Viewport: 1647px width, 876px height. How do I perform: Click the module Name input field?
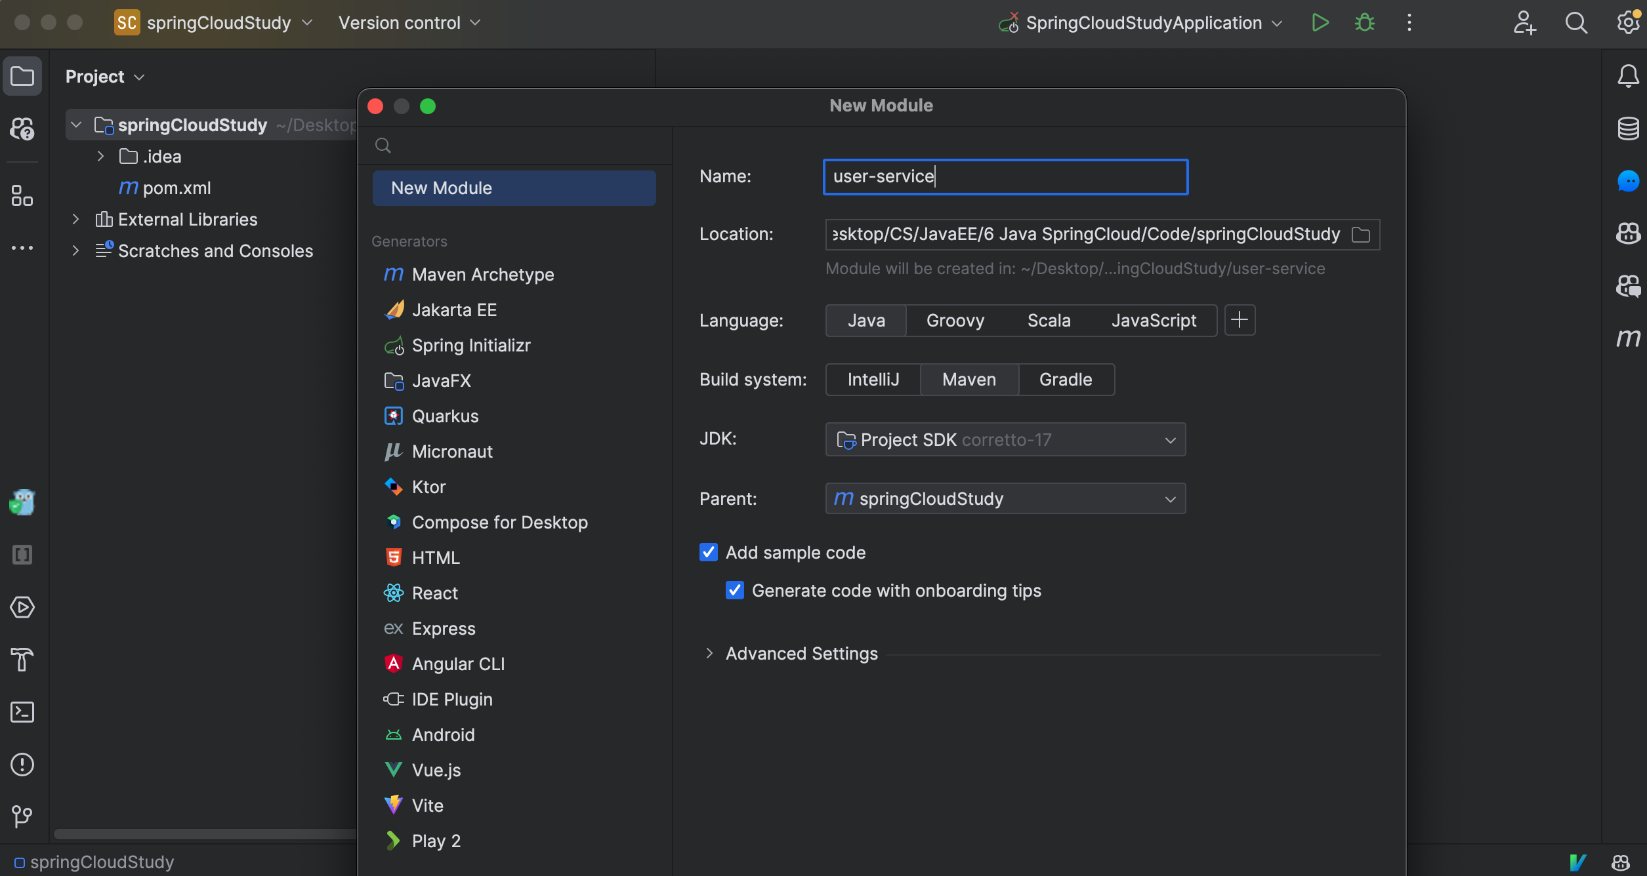(x=1005, y=176)
